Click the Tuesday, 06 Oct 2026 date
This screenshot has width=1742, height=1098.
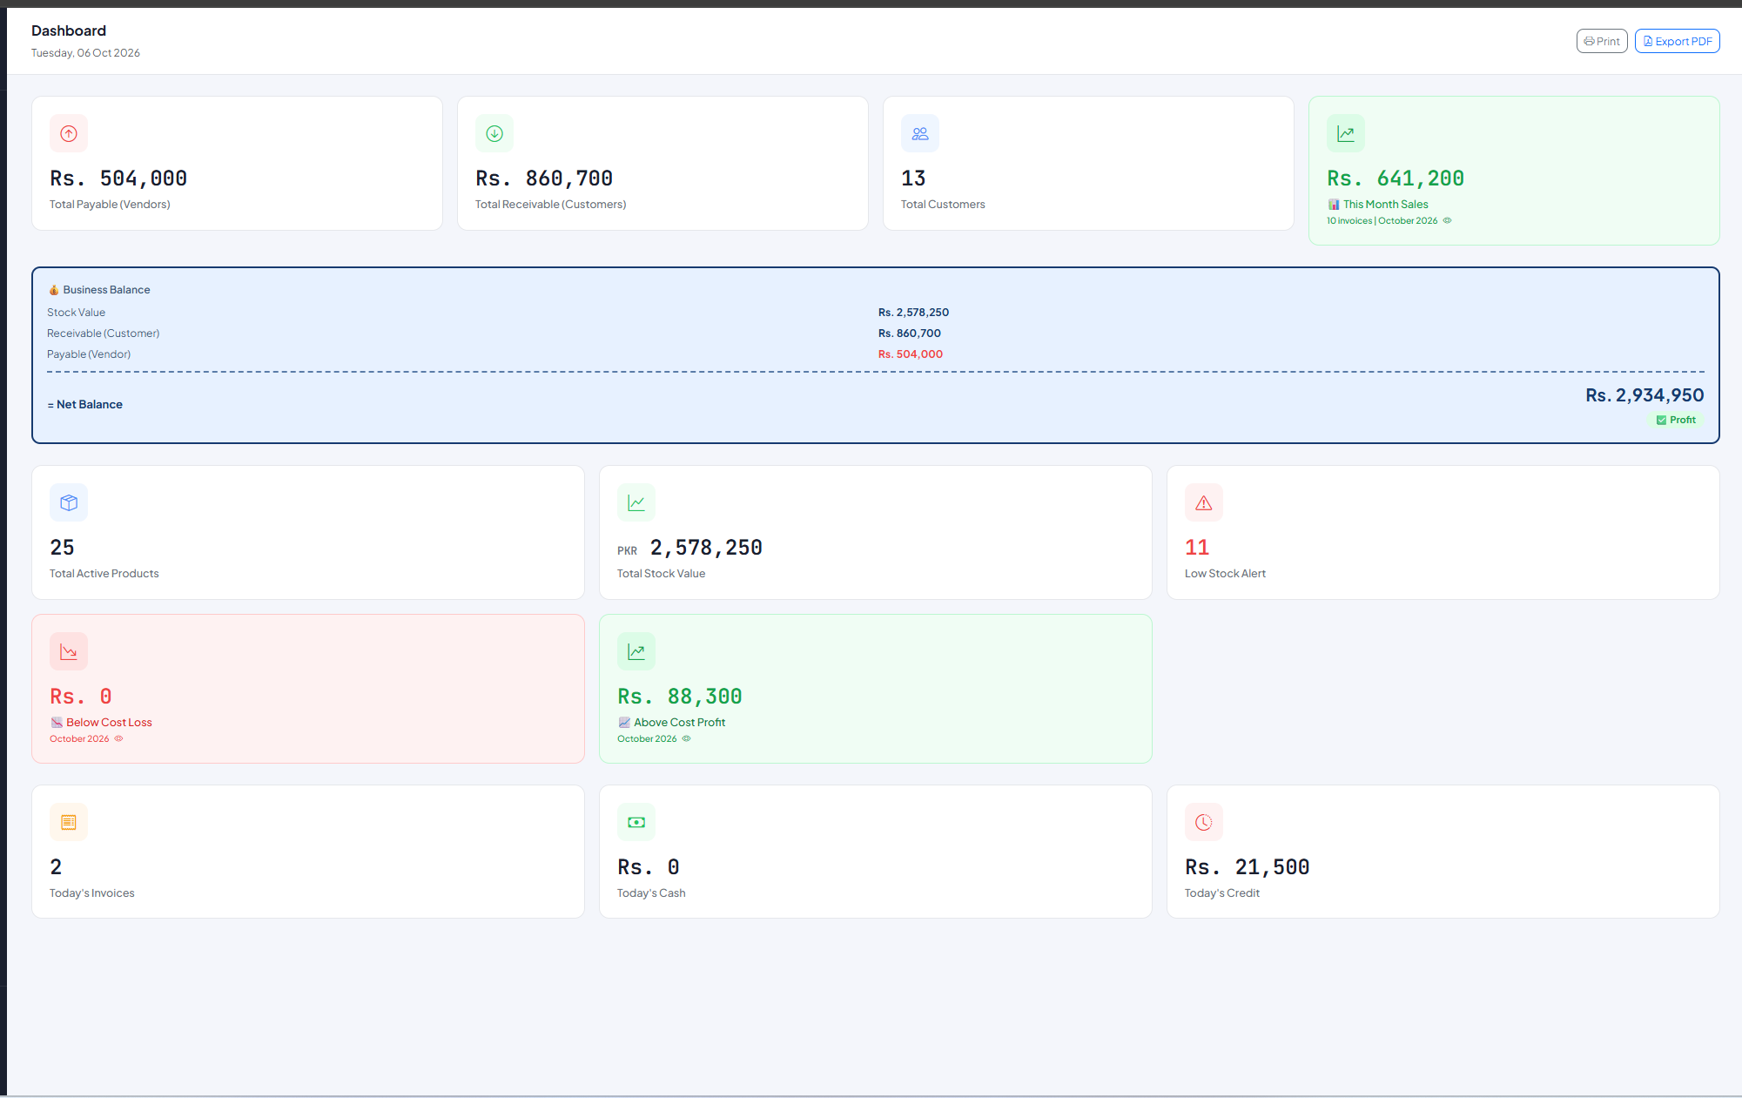(x=85, y=53)
